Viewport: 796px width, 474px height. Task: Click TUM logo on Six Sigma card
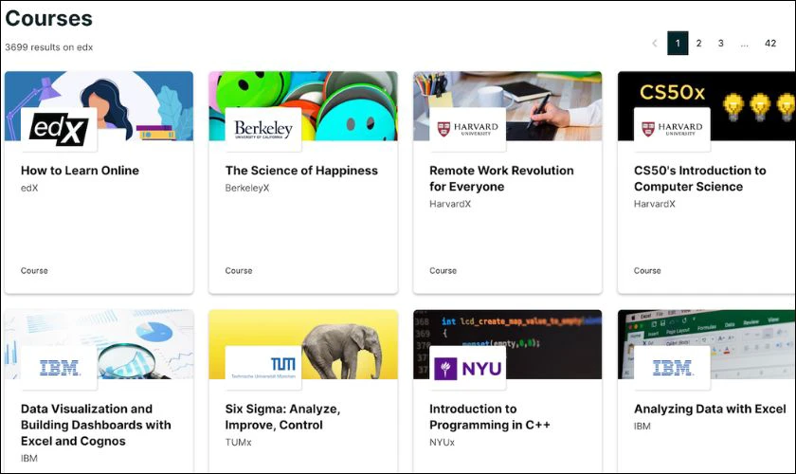click(263, 368)
